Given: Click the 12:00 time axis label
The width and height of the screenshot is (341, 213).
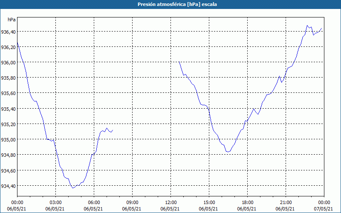Looking at the screenshot, I should [171, 203].
